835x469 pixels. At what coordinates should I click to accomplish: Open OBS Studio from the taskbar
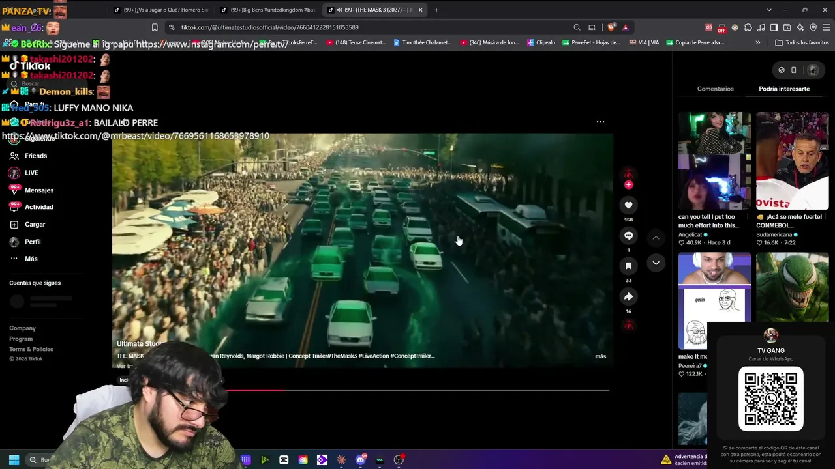[x=399, y=460]
